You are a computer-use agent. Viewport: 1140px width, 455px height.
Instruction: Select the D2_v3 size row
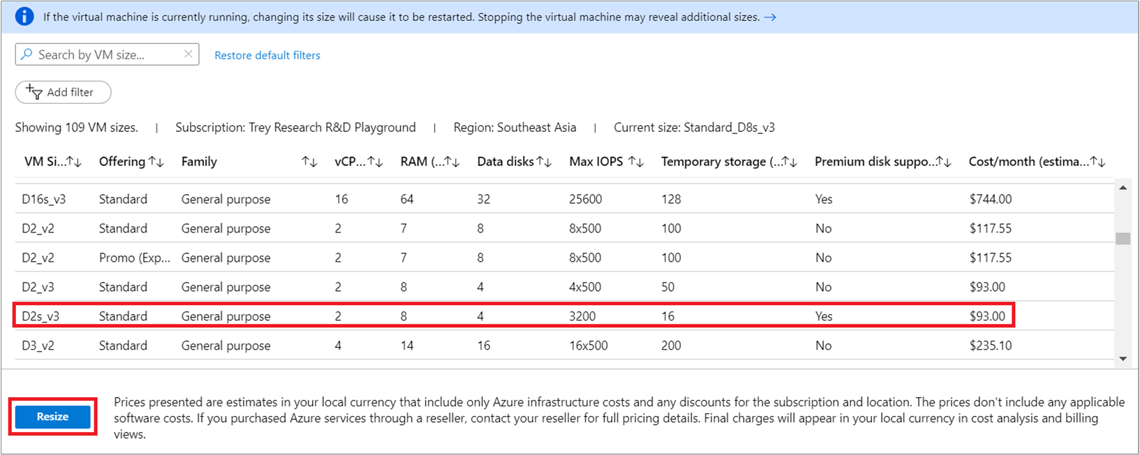pyautogui.click(x=564, y=287)
